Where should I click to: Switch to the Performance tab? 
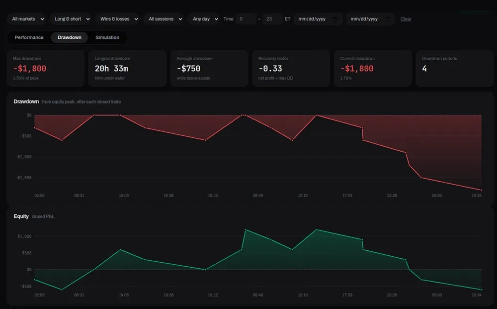tap(29, 37)
